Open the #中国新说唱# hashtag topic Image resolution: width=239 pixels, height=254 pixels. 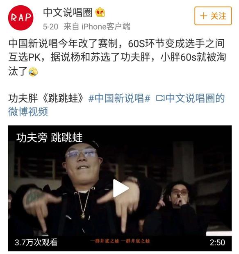119,98
